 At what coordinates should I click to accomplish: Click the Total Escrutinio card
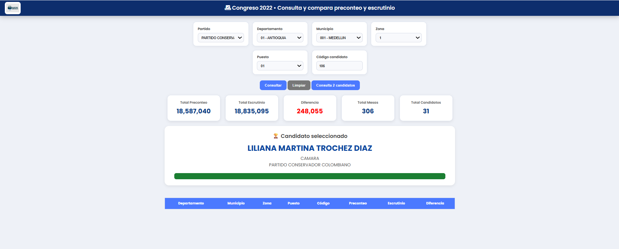pos(252,108)
